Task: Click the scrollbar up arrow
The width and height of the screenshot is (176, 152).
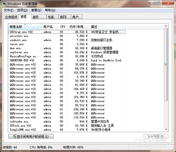Action: pyautogui.click(x=166, y=26)
